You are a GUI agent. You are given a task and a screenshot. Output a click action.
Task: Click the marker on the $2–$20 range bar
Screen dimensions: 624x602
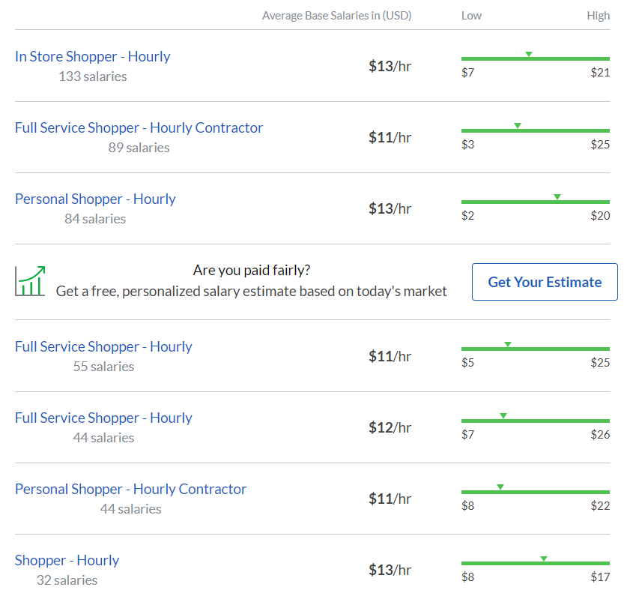557,196
